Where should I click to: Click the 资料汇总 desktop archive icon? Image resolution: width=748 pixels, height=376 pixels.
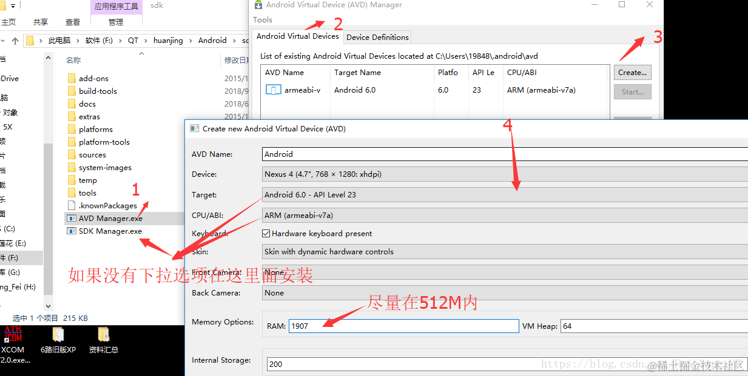coord(103,334)
